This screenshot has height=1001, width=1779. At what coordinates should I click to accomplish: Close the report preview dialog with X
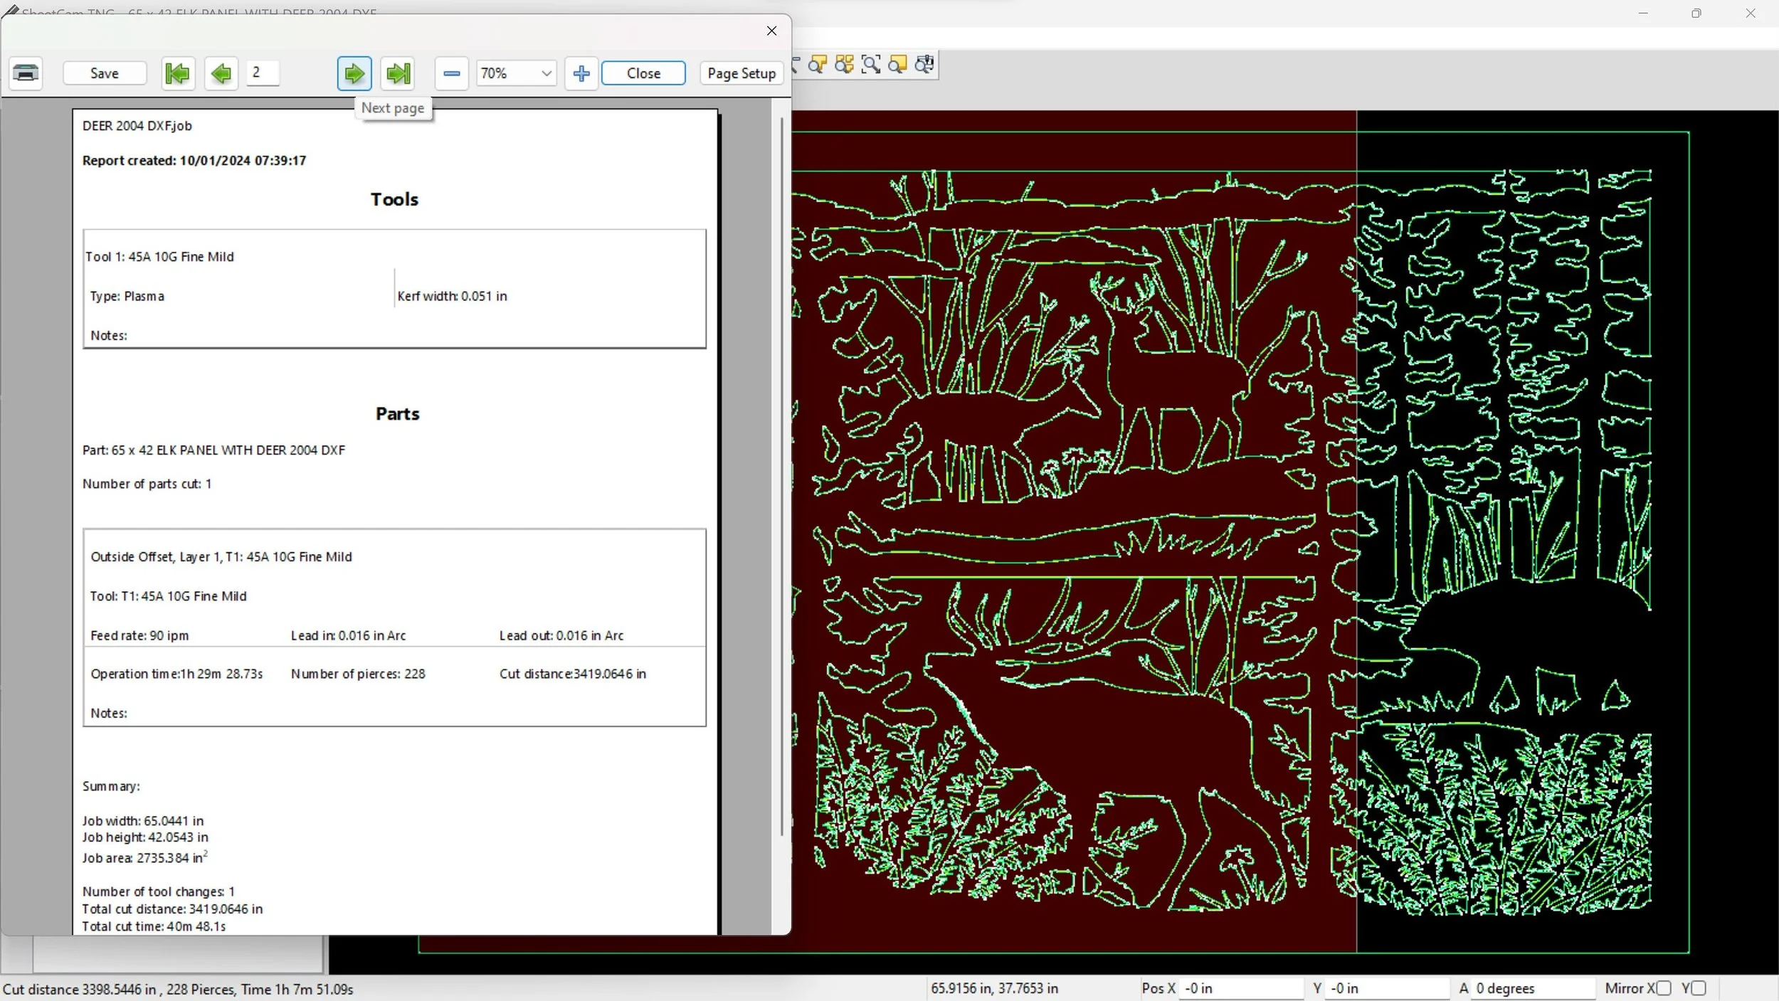coord(771,31)
